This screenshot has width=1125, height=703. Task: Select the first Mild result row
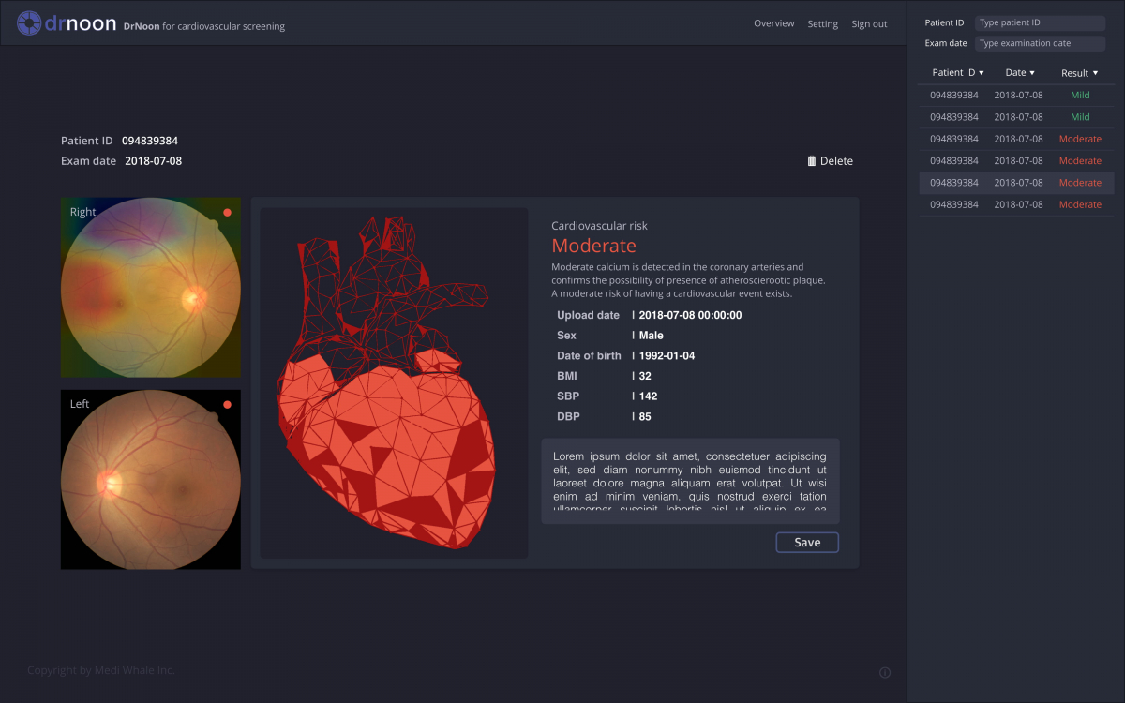click(1015, 96)
